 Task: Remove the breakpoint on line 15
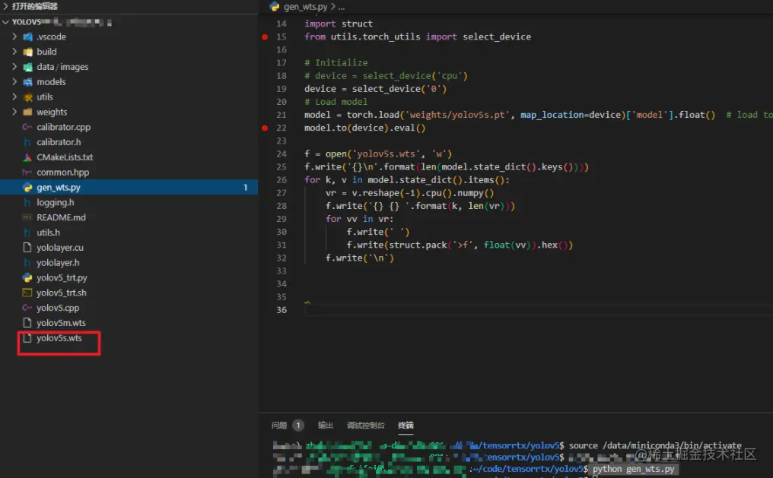(265, 37)
